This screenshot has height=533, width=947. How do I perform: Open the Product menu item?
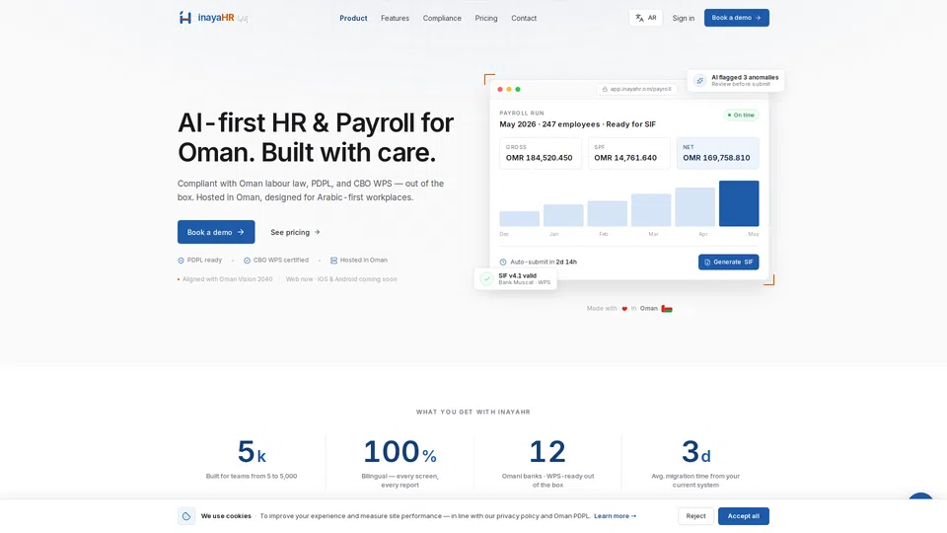[353, 18]
